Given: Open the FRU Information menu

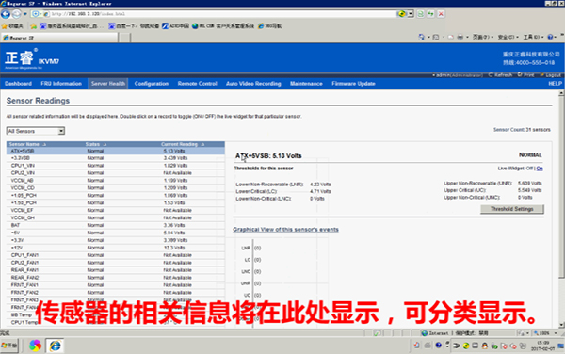Looking at the screenshot, I should [x=61, y=84].
